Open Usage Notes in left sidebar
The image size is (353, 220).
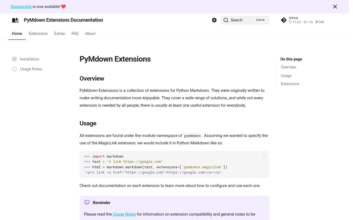click(x=31, y=69)
